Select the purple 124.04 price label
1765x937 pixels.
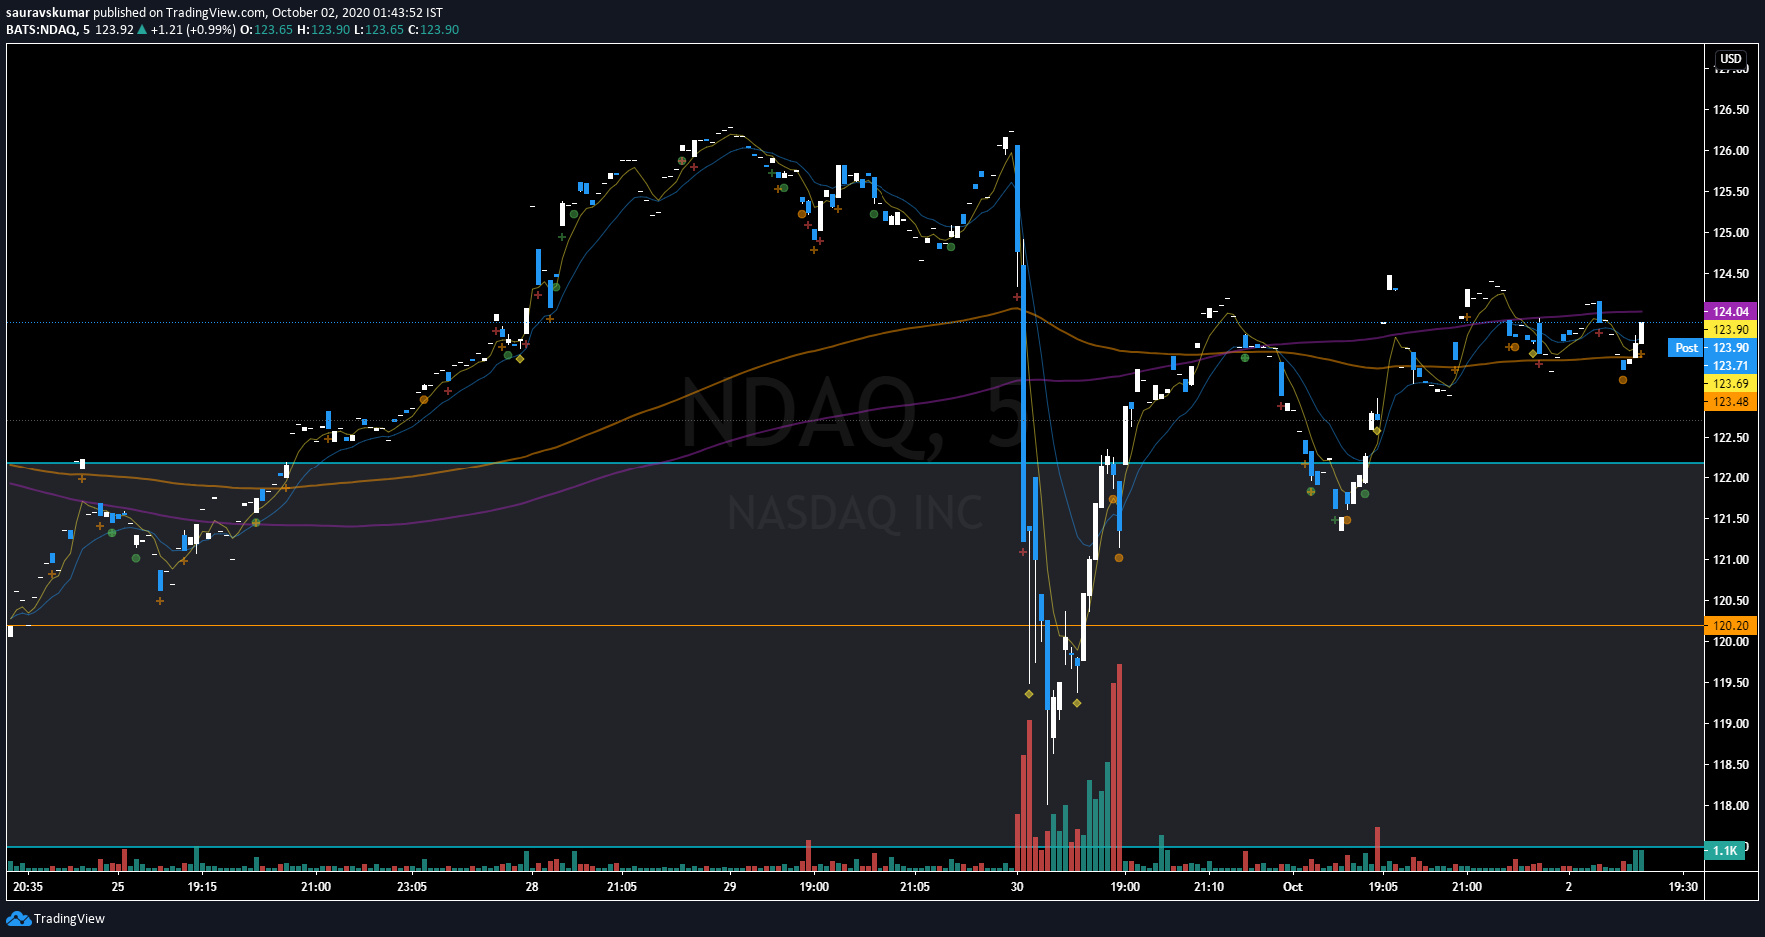1730,312
